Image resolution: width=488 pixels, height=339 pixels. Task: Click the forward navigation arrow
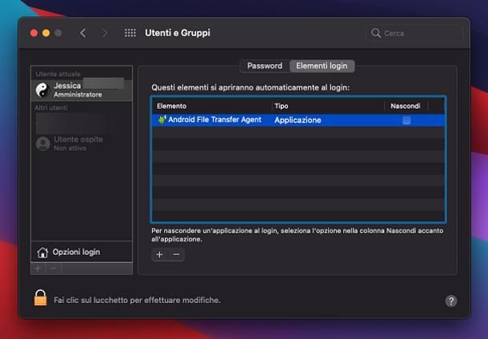pyautogui.click(x=105, y=33)
